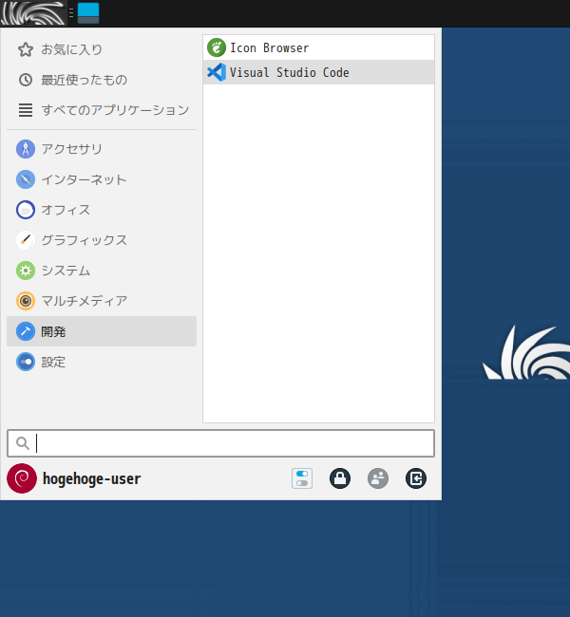This screenshot has height=617, width=570.
Task: Click the 開発 hammer icon
Action: pos(26,331)
